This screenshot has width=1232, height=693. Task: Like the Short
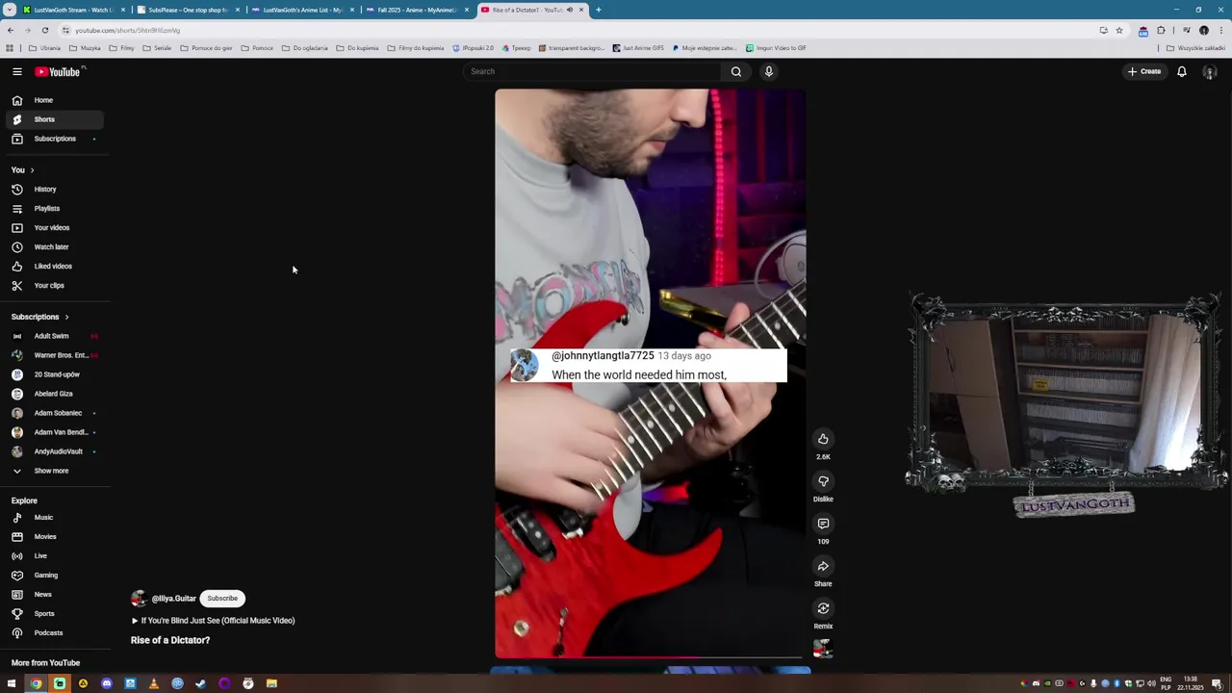[x=823, y=439]
